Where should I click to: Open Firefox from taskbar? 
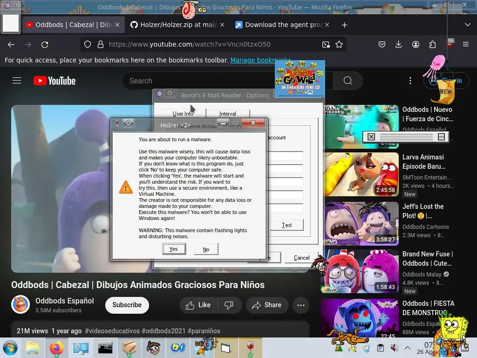[56, 348]
